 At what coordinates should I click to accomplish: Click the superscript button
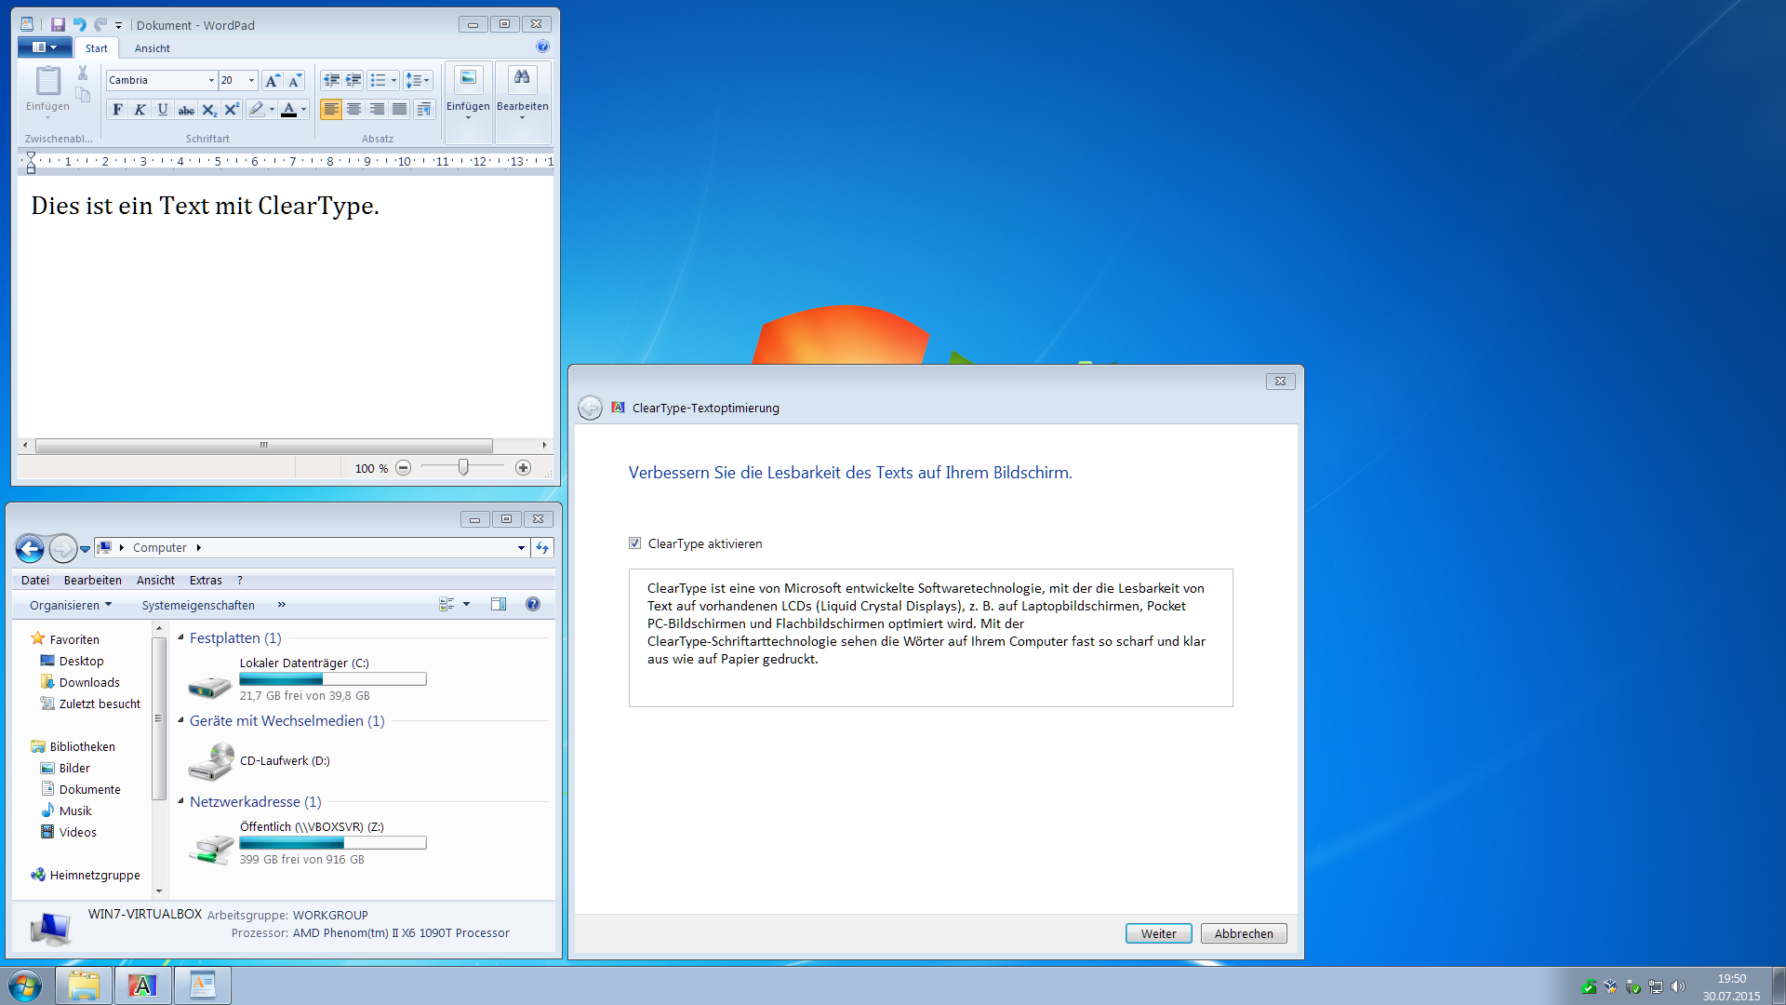tap(232, 110)
